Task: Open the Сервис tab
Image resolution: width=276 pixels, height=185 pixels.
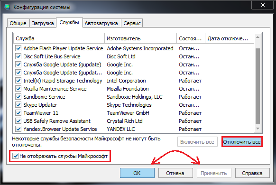Action: tap(132, 23)
